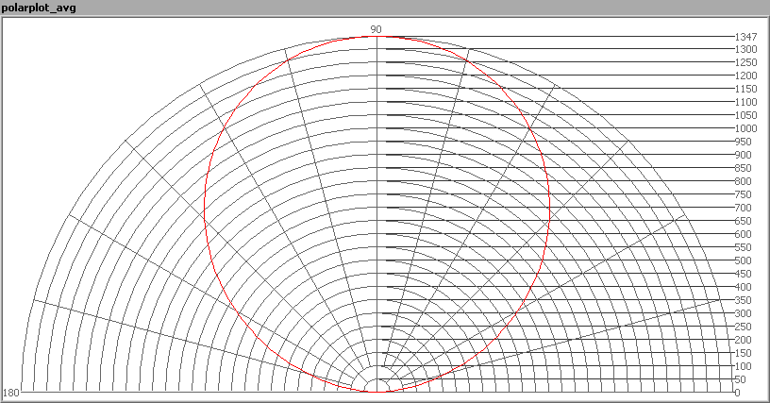Select the 1000 radial scale label
Image resolution: width=770 pixels, height=403 pixels.
(x=745, y=128)
